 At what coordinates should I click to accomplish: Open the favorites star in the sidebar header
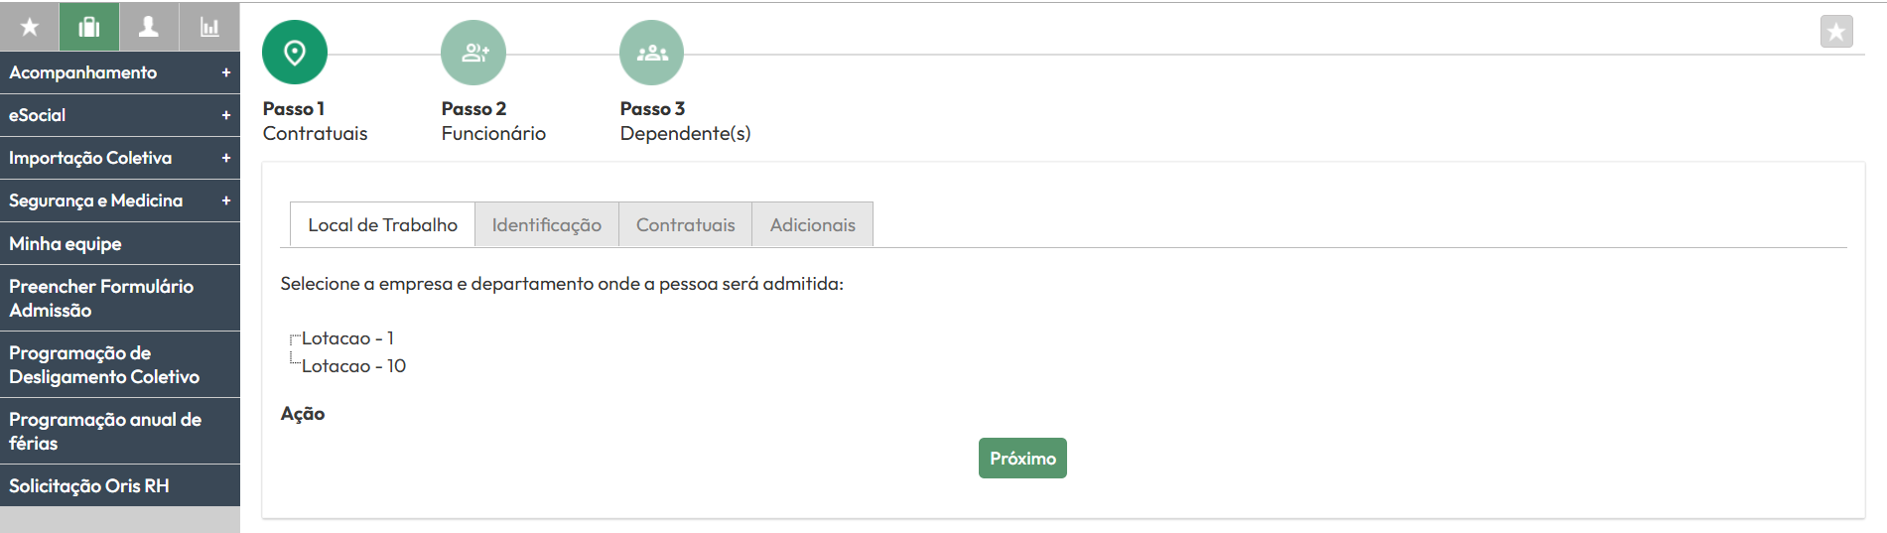point(30,27)
